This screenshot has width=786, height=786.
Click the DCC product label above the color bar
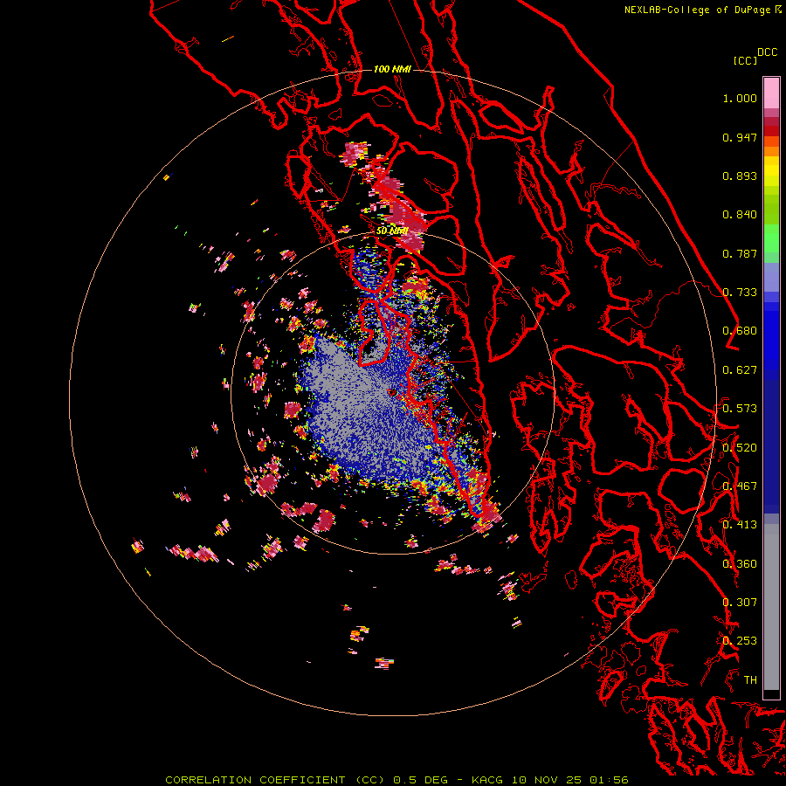tap(768, 52)
